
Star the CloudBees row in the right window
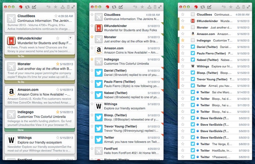pyautogui.click(x=183, y=14)
